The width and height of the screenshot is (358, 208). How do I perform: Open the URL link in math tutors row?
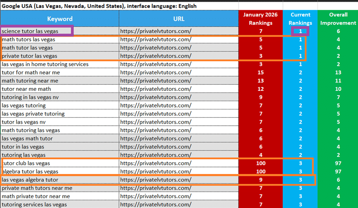coord(156,39)
